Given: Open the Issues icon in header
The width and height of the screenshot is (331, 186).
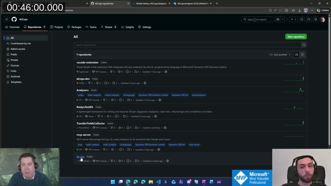Looking at the screenshot, I should pyautogui.click(x=302, y=19).
